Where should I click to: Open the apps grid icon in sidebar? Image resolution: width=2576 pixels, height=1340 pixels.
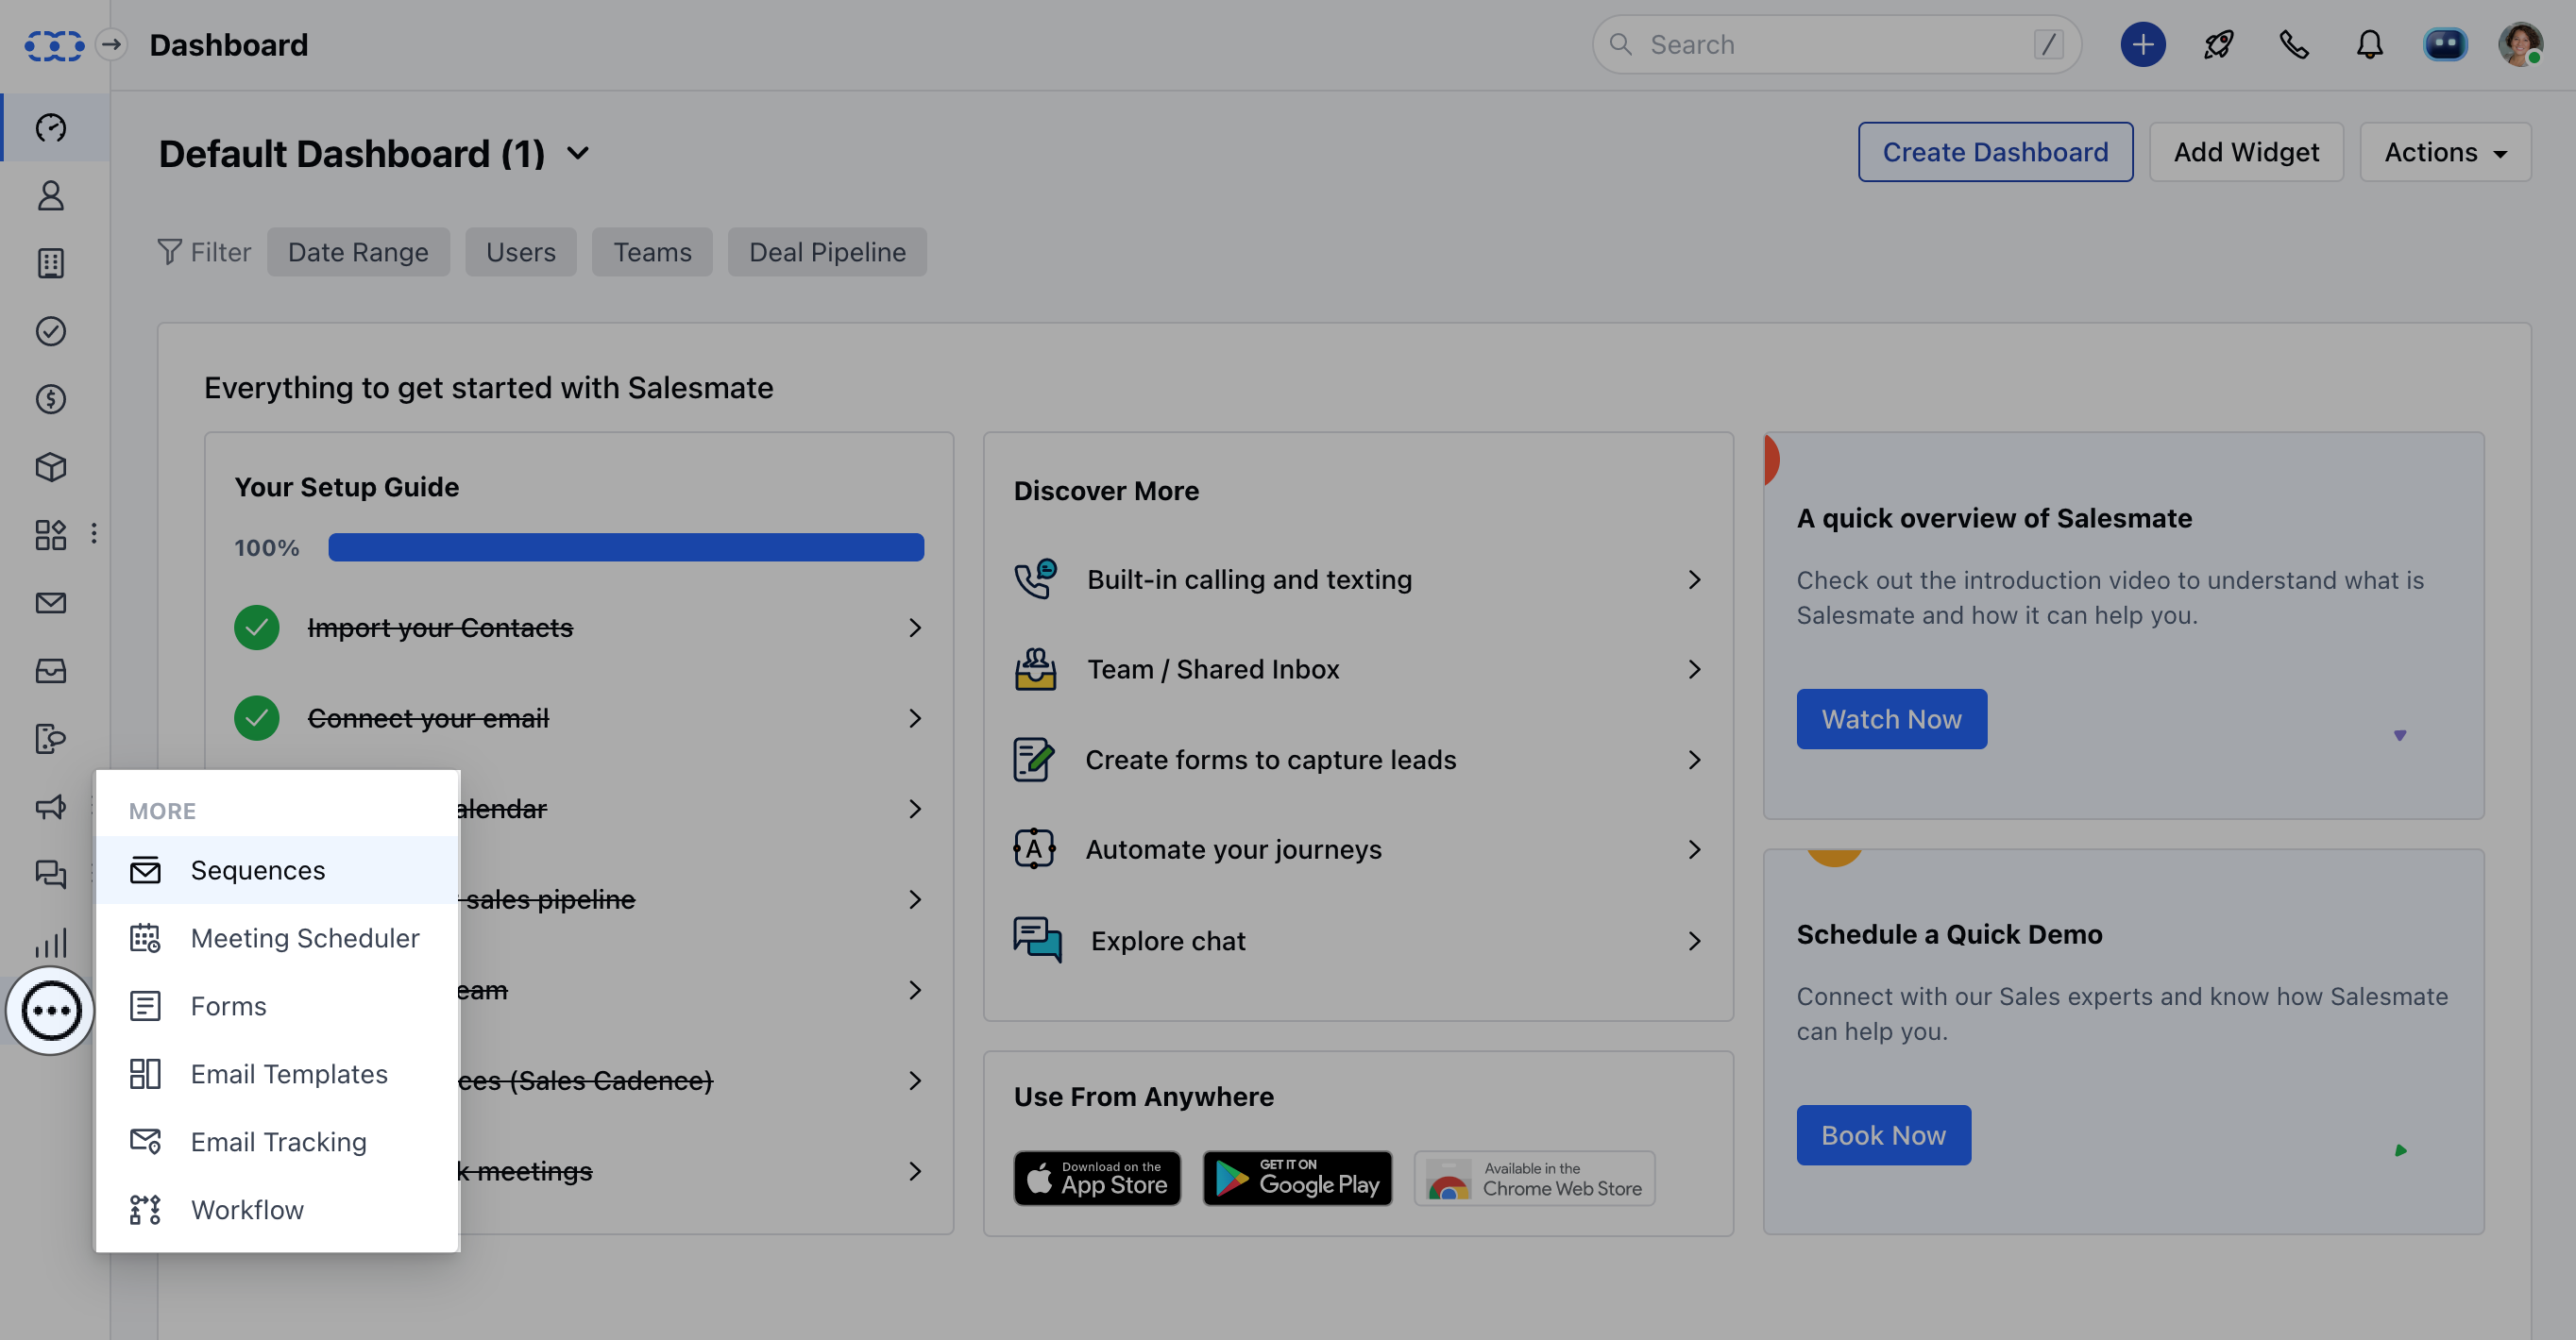click(x=51, y=535)
